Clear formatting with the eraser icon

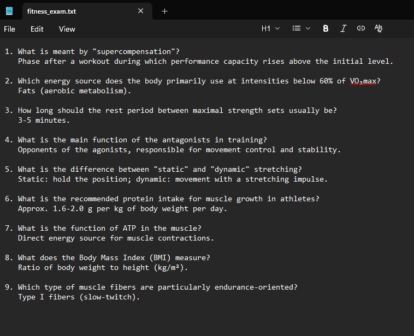pos(378,28)
